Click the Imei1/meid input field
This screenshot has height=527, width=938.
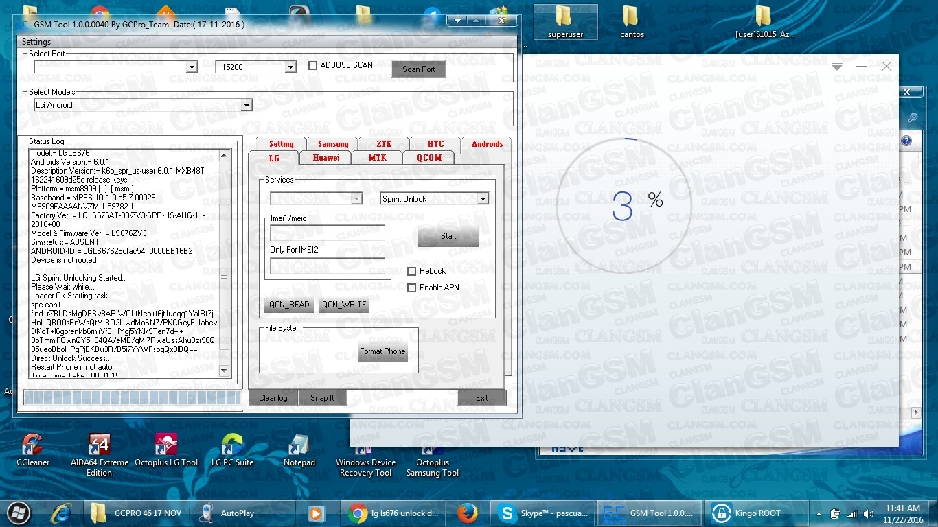327,233
